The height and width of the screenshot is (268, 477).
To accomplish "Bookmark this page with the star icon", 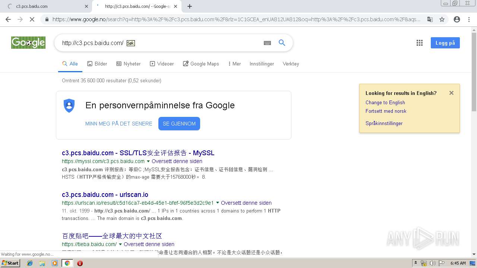I will tap(442, 19).
